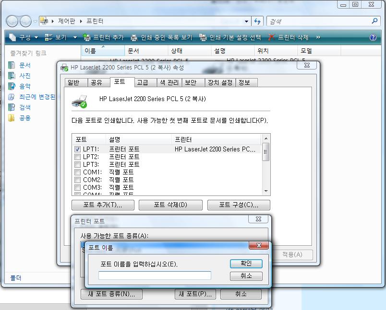Screen dimensions: 386x310
Task: Open the Organize (구성) dropdown arrow
Action: tap(36, 37)
